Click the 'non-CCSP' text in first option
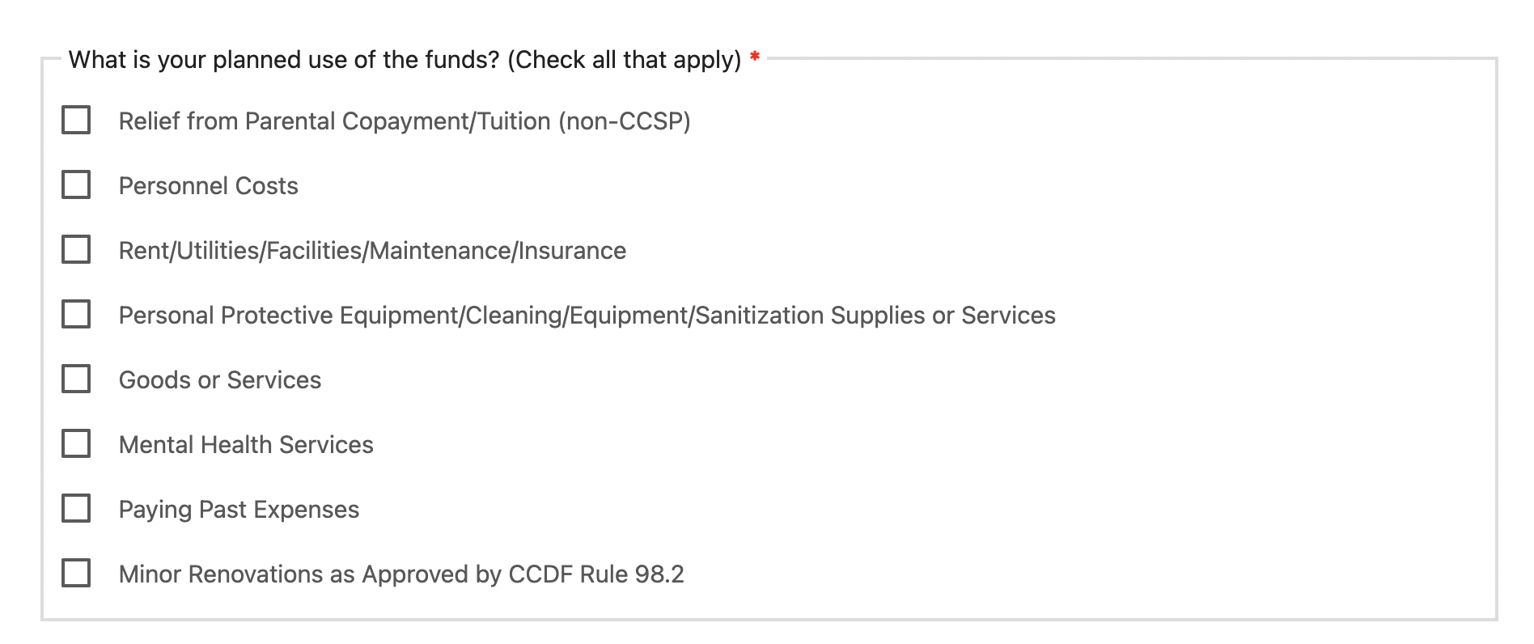 [624, 121]
